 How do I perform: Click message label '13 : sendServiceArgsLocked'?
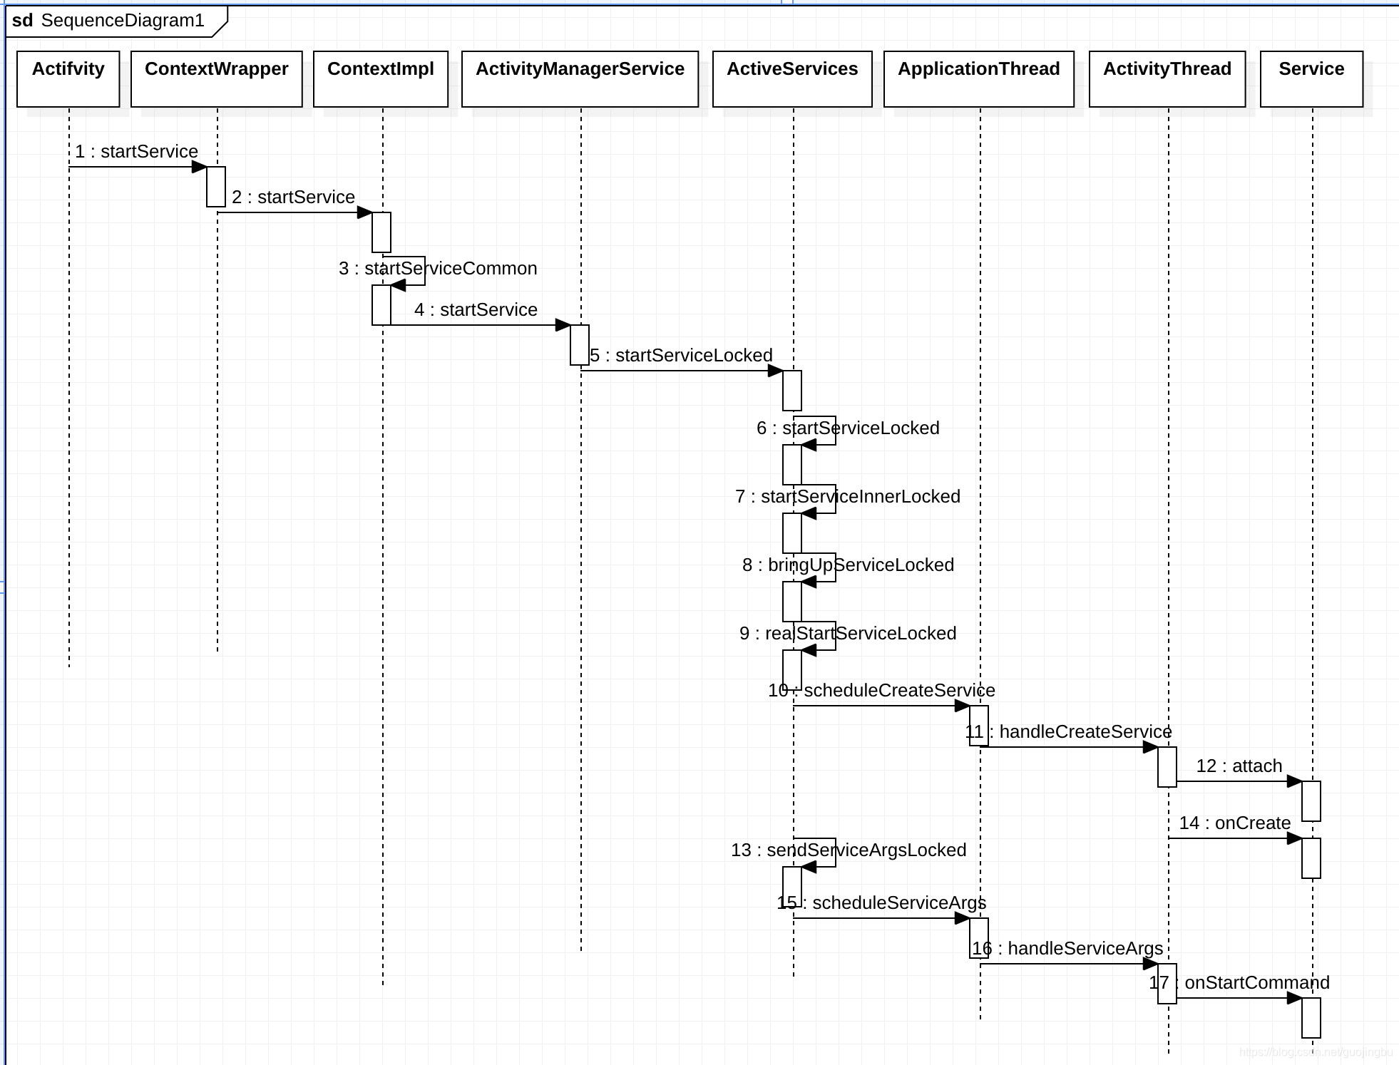coord(849,850)
